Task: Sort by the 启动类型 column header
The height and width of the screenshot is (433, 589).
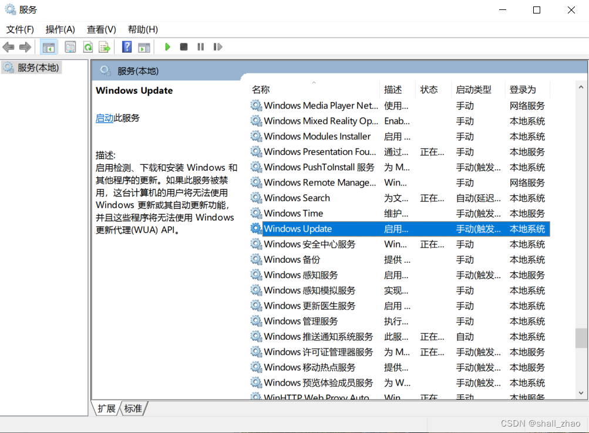Action: pos(479,90)
